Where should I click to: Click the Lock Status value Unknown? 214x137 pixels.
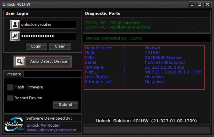(x=154, y=77)
